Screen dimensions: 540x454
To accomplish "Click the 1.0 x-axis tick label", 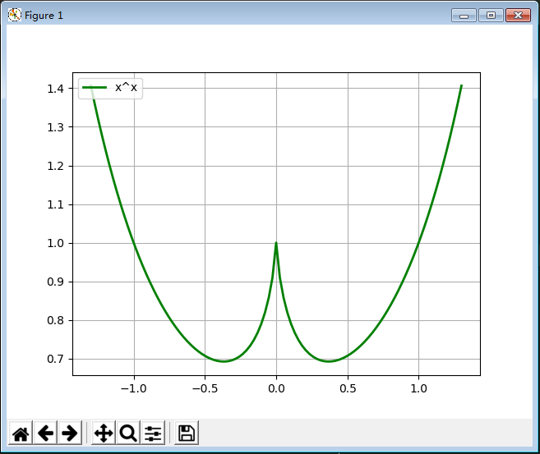I will [419, 388].
